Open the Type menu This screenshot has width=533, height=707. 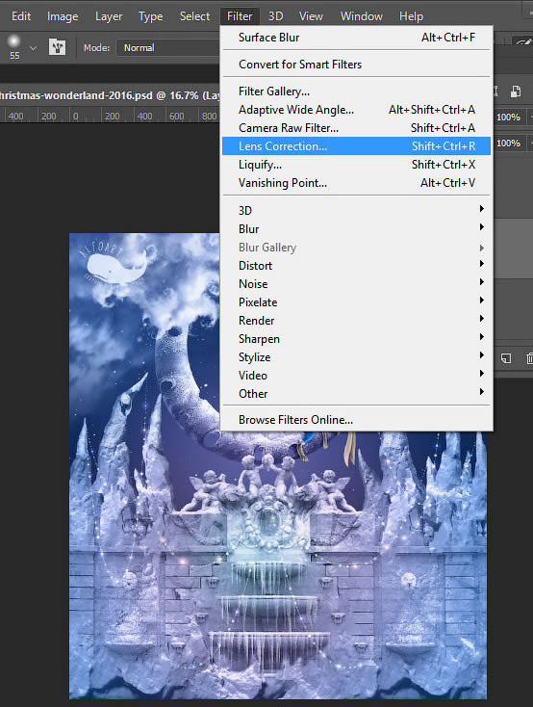coord(150,16)
